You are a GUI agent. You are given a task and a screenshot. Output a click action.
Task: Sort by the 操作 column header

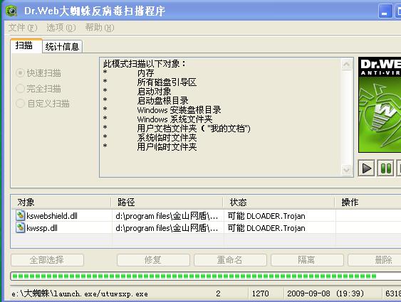click(x=368, y=203)
